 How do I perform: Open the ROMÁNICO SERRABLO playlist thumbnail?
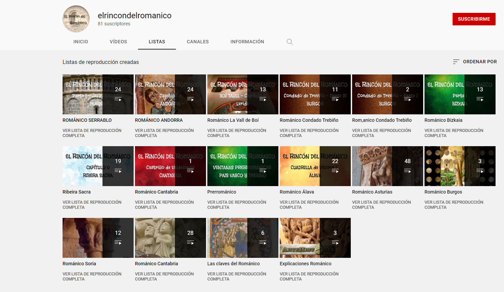98,94
